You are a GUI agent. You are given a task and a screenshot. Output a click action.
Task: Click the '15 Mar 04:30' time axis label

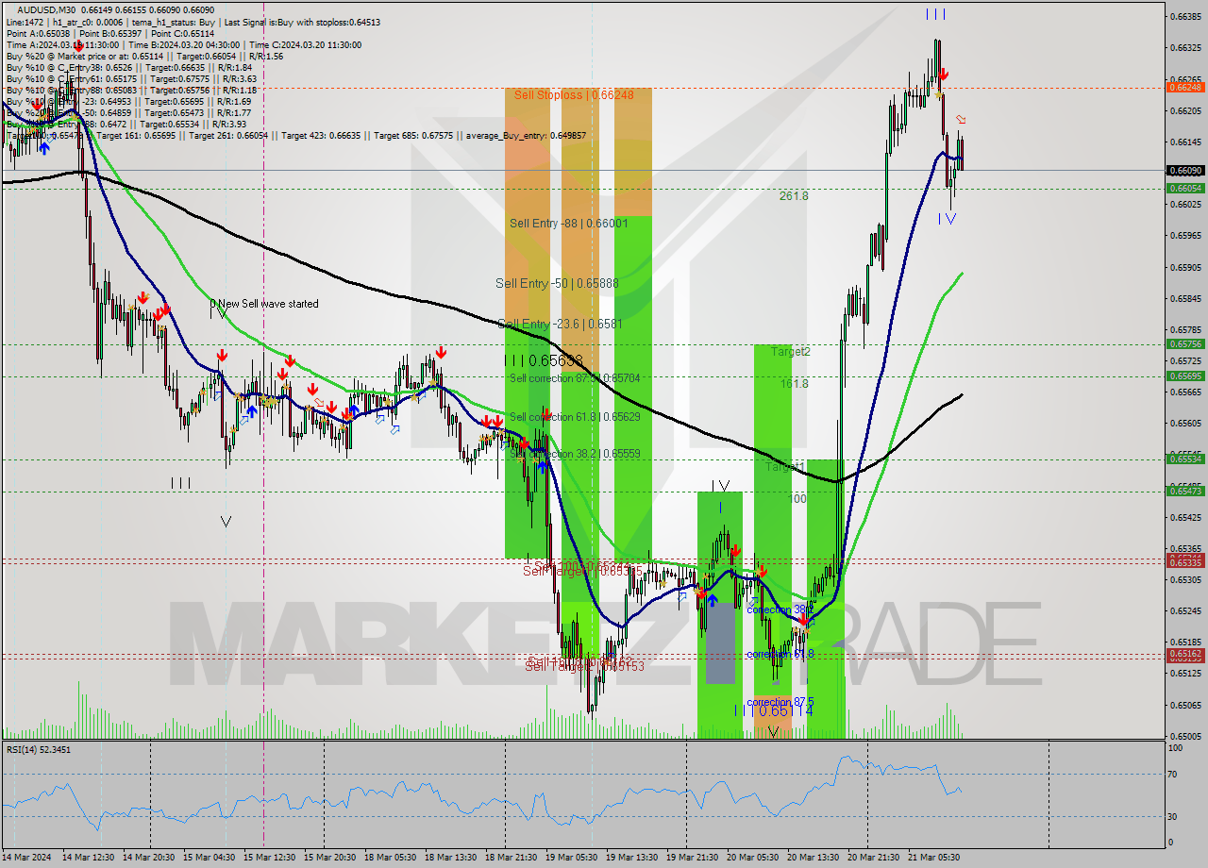point(209,857)
